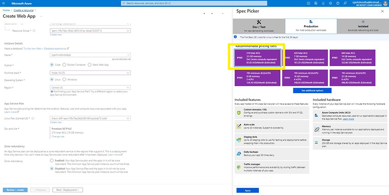The height and width of the screenshot is (195, 389).
Task: Open the Subscription dropdown at top of form
Action: 90,24
